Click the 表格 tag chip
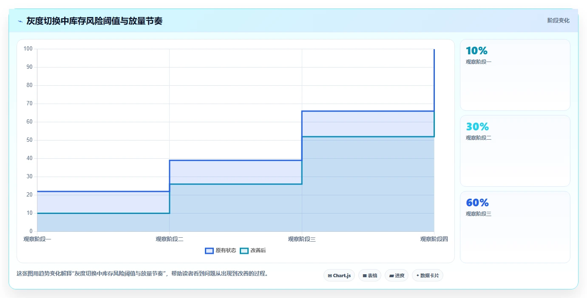Image resolution: width=587 pixels, height=298 pixels. (x=370, y=276)
